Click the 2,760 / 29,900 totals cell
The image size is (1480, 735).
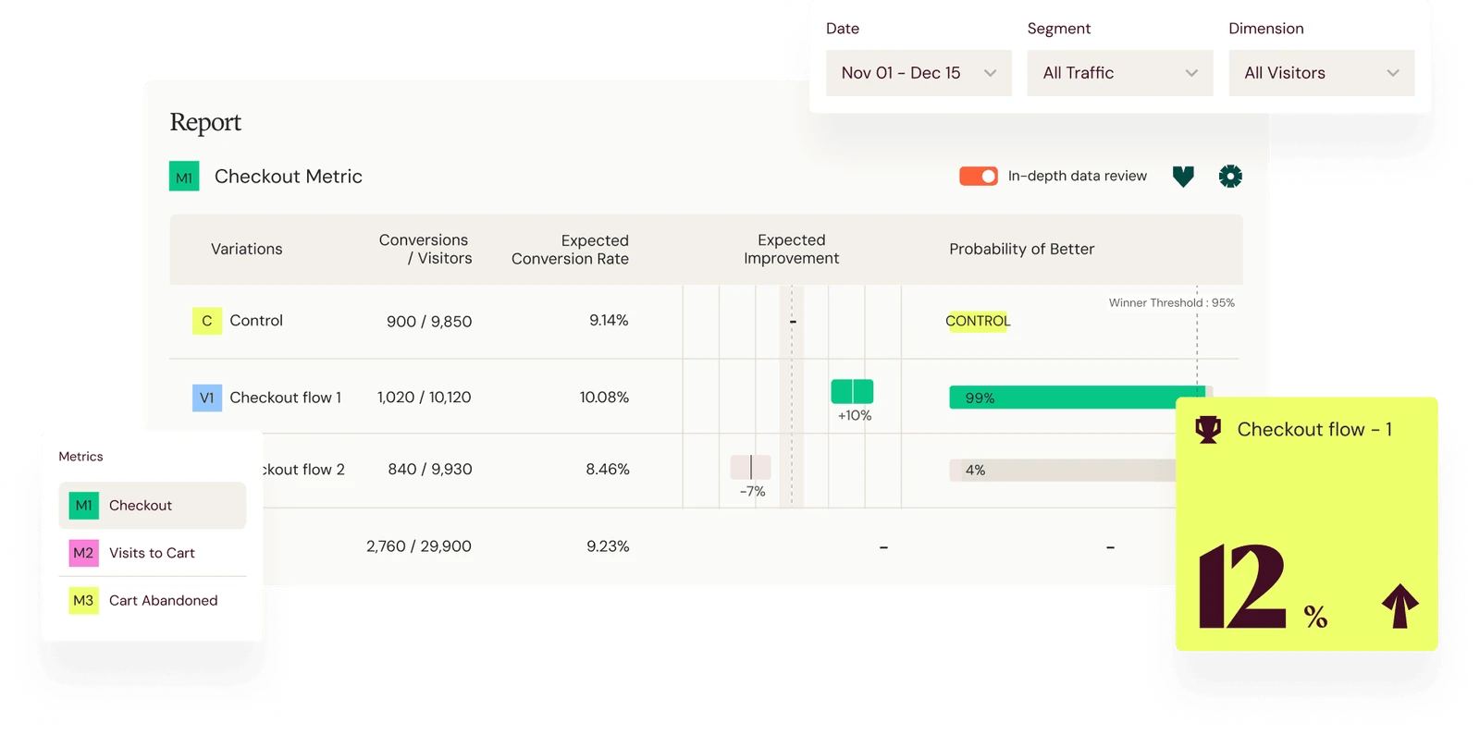click(x=419, y=546)
